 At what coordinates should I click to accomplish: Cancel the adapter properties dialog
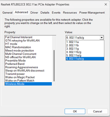tap(97, 111)
